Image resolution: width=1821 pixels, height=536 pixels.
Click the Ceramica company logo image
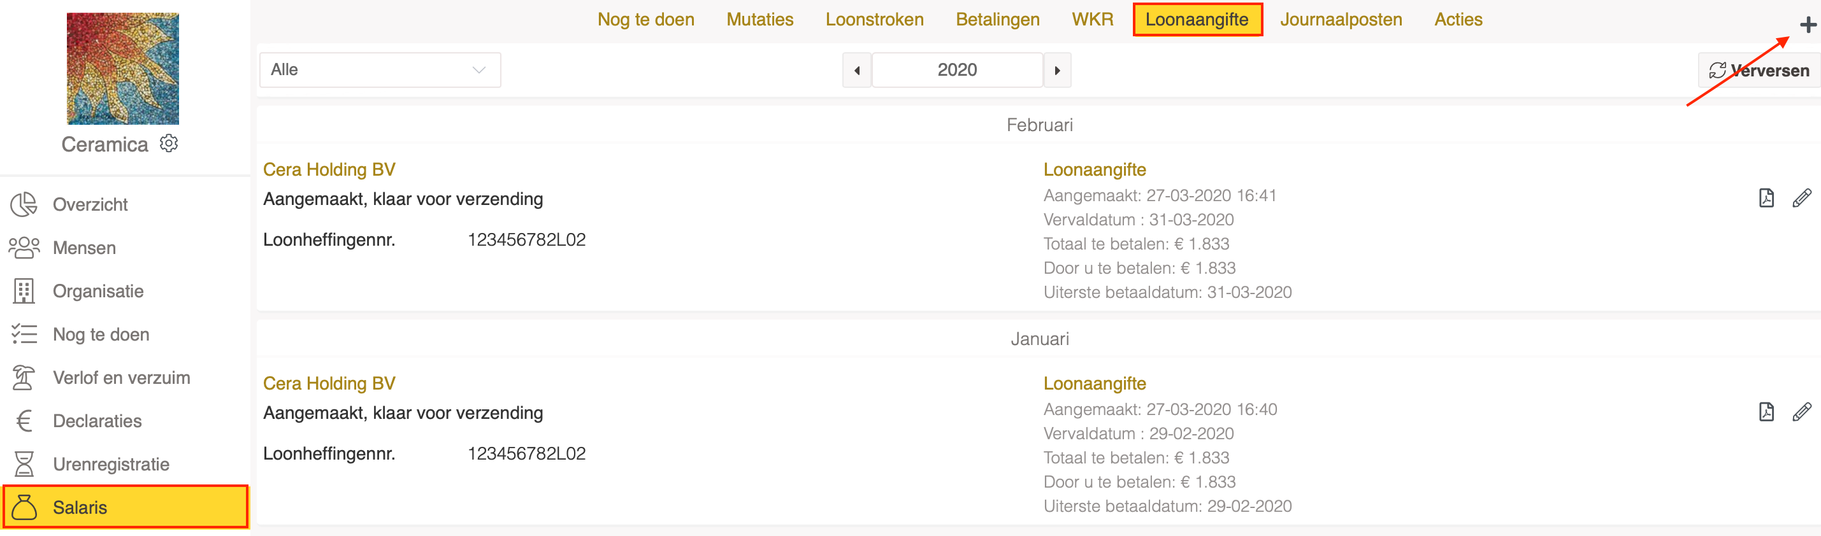[122, 69]
